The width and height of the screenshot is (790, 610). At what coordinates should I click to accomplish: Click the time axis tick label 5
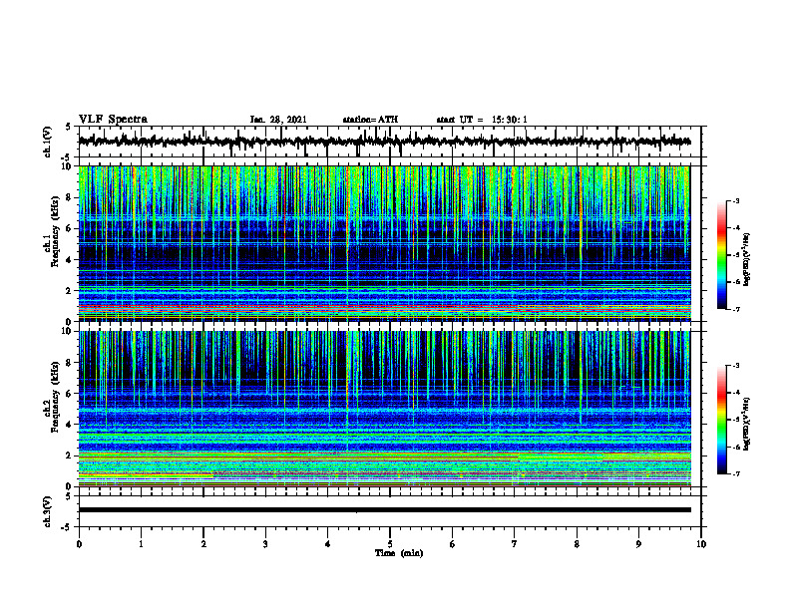[x=390, y=544]
